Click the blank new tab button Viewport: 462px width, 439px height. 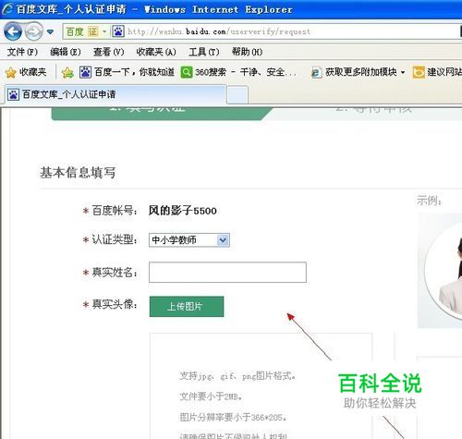237,95
